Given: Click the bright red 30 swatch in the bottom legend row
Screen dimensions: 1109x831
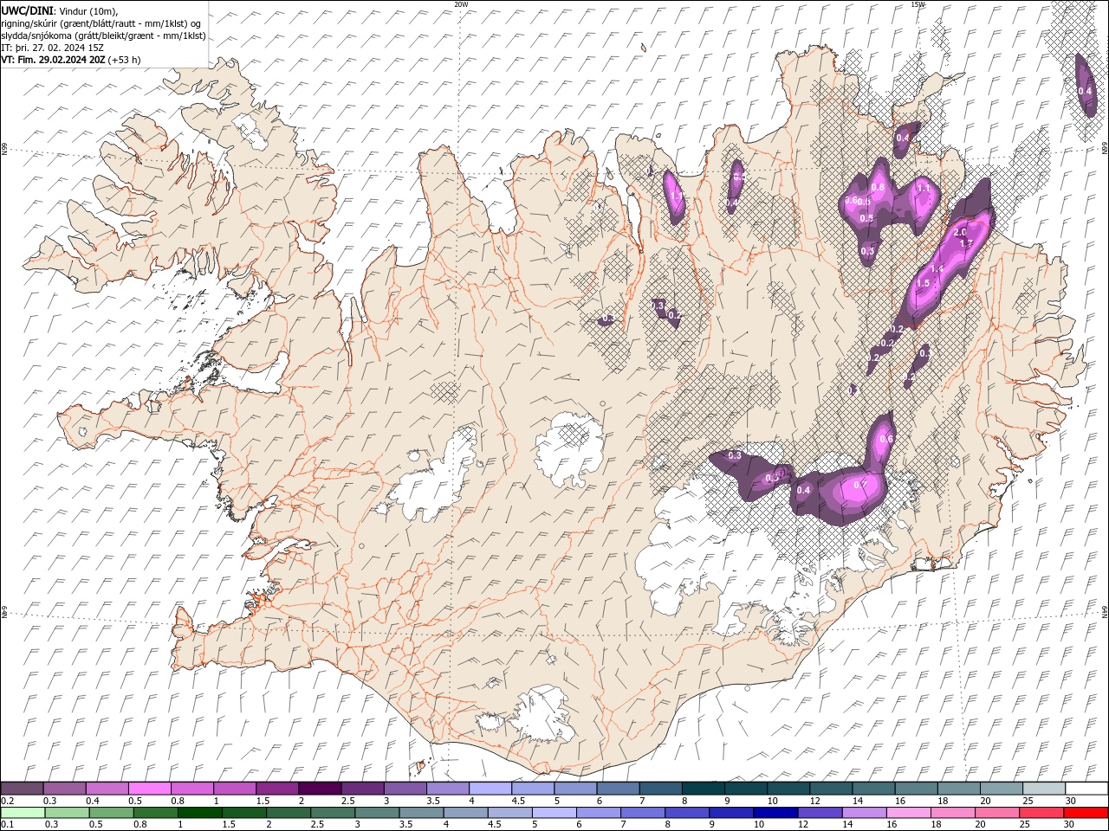Looking at the screenshot, I should (1086, 813).
